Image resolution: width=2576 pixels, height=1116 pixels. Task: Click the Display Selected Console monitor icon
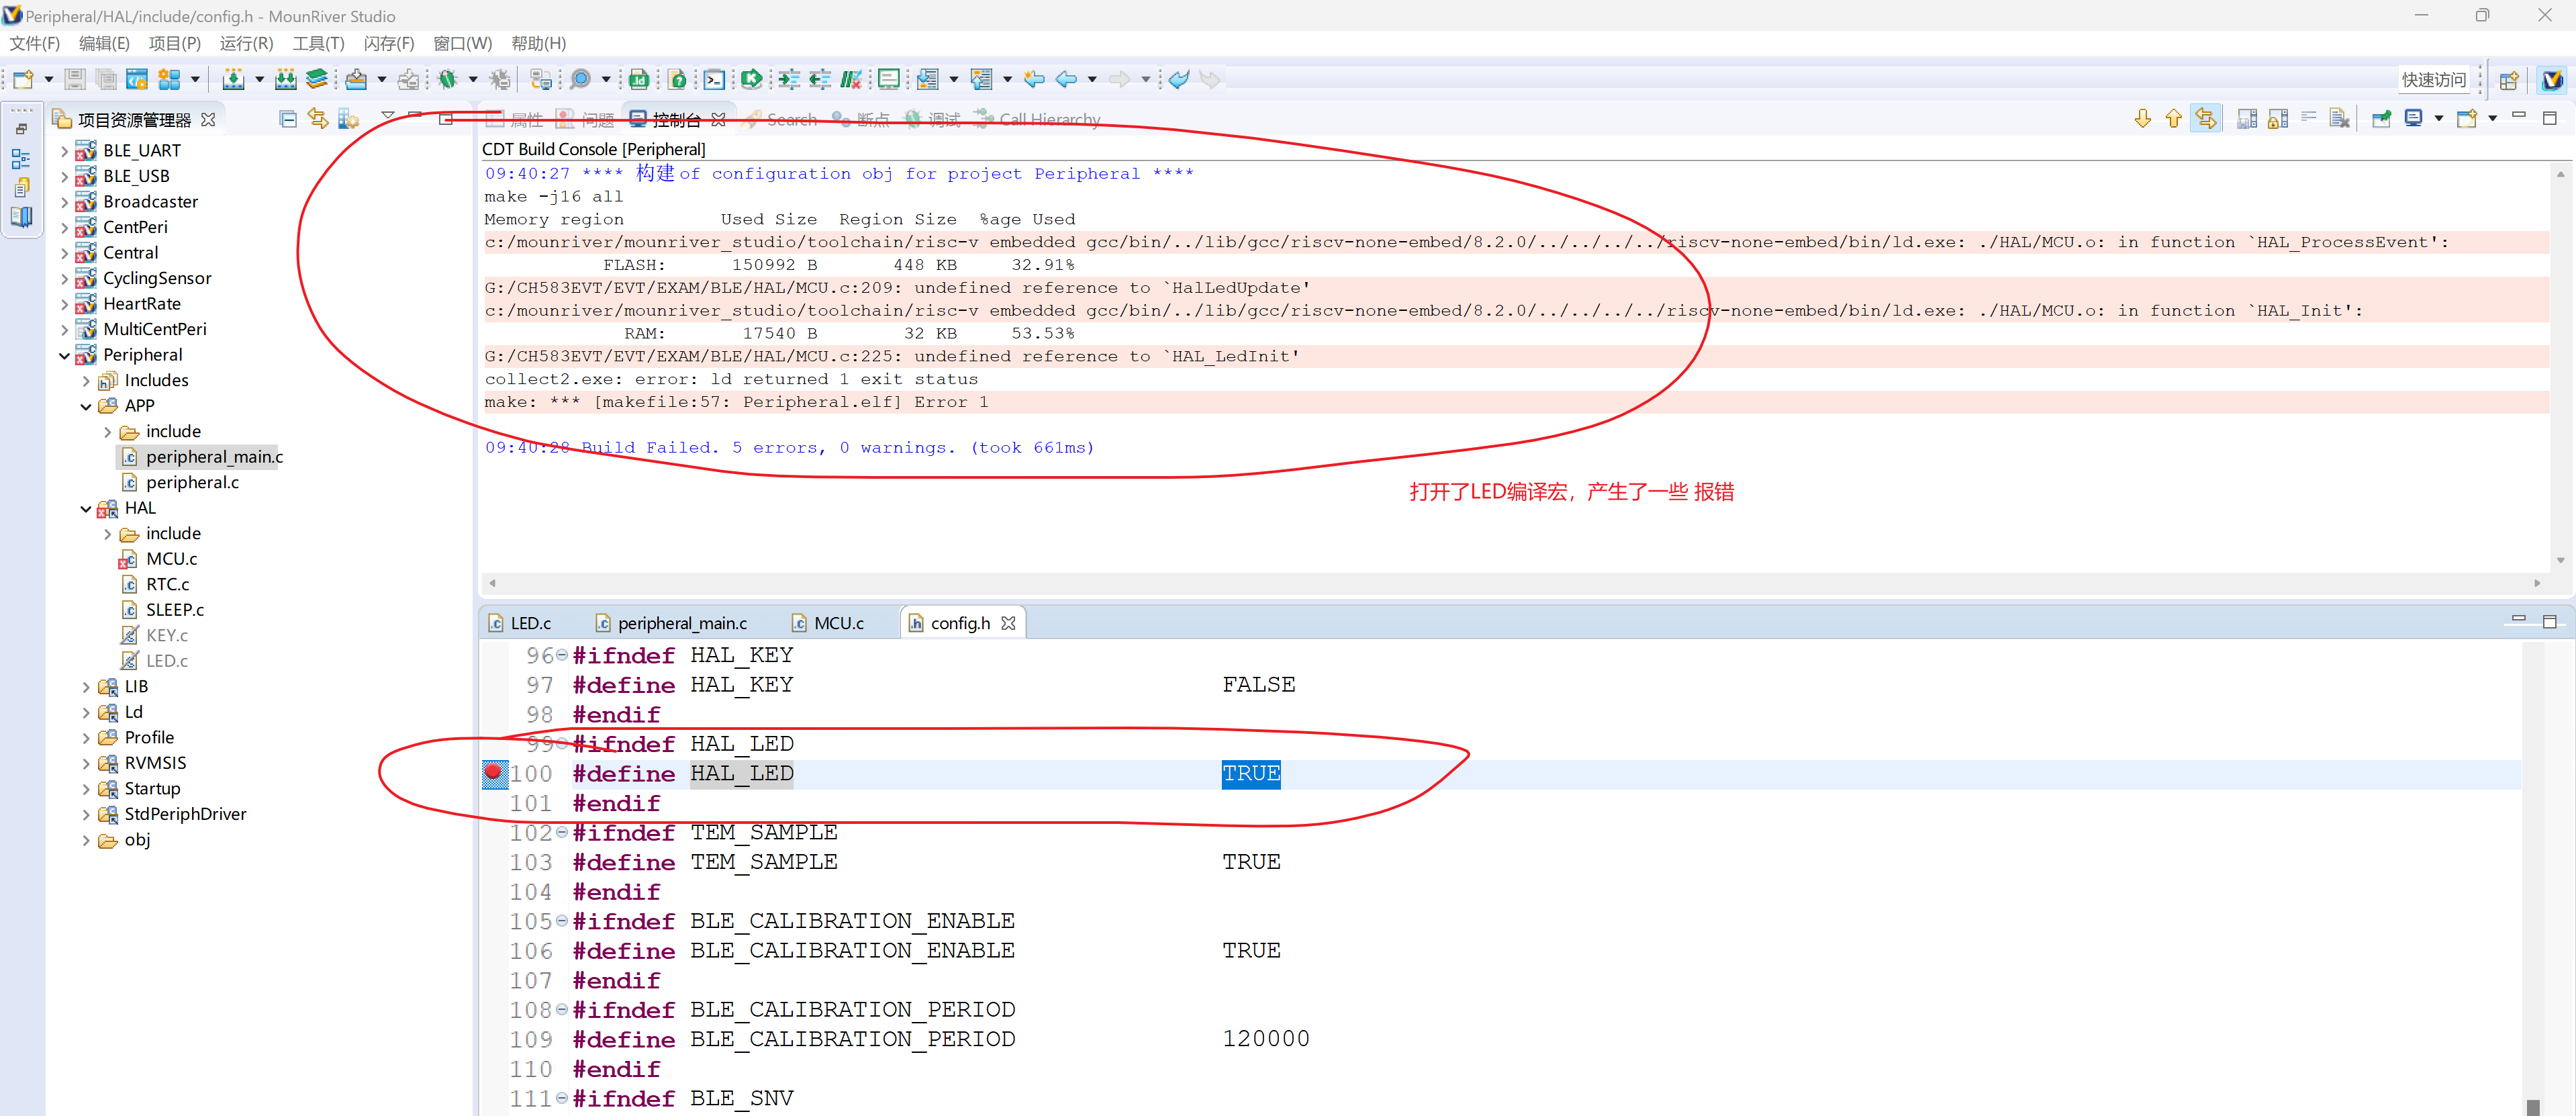(x=2413, y=119)
